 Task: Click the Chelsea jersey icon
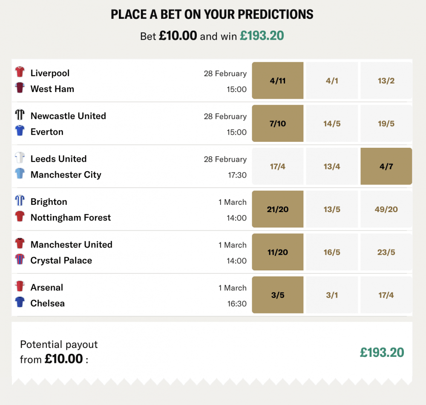pyautogui.click(x=20, y=303)
